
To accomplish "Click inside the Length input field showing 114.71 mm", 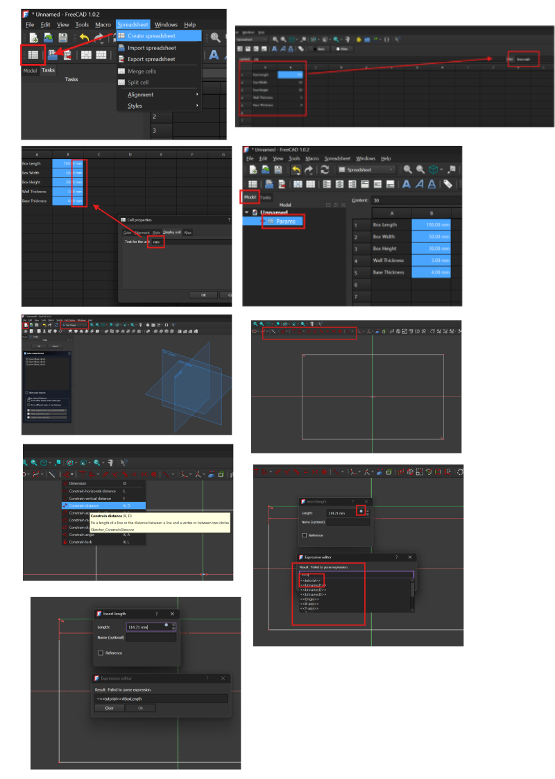I will pyautogui.click(x=139, y=626).
